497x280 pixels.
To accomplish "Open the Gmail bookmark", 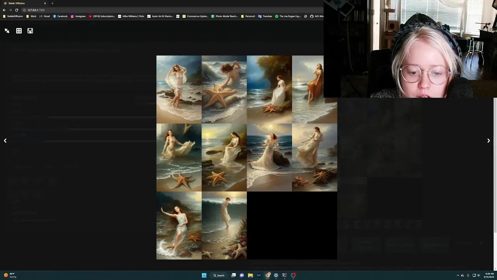I will [x=44, y=16].
